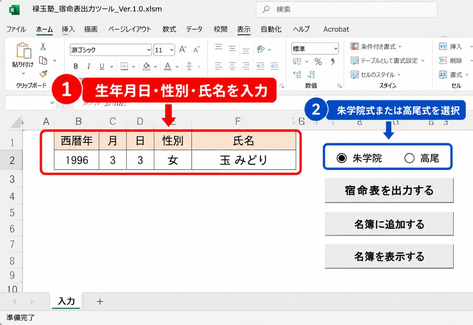Click the cell containing 1996
This screenshot has width=473, height=325.
(x=77, y=160)
